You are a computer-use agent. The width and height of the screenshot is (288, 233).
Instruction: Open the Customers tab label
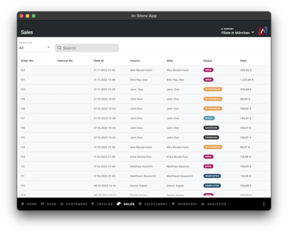(x=77, y=204)
